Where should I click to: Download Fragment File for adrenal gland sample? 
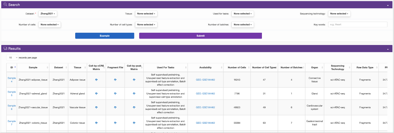click(115, 93)
